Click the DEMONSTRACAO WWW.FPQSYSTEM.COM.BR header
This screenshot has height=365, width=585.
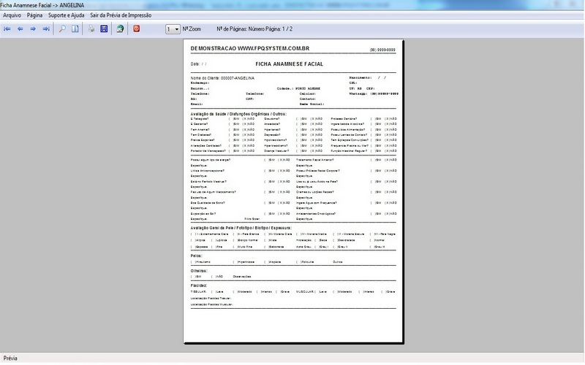250,48
